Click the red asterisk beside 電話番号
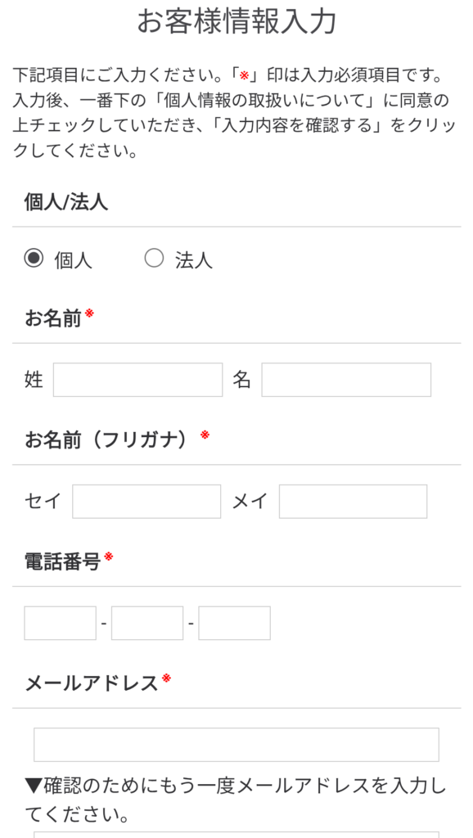 click(109, 556)
